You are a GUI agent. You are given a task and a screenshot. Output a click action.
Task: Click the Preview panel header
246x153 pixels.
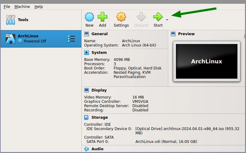(186, 34)
